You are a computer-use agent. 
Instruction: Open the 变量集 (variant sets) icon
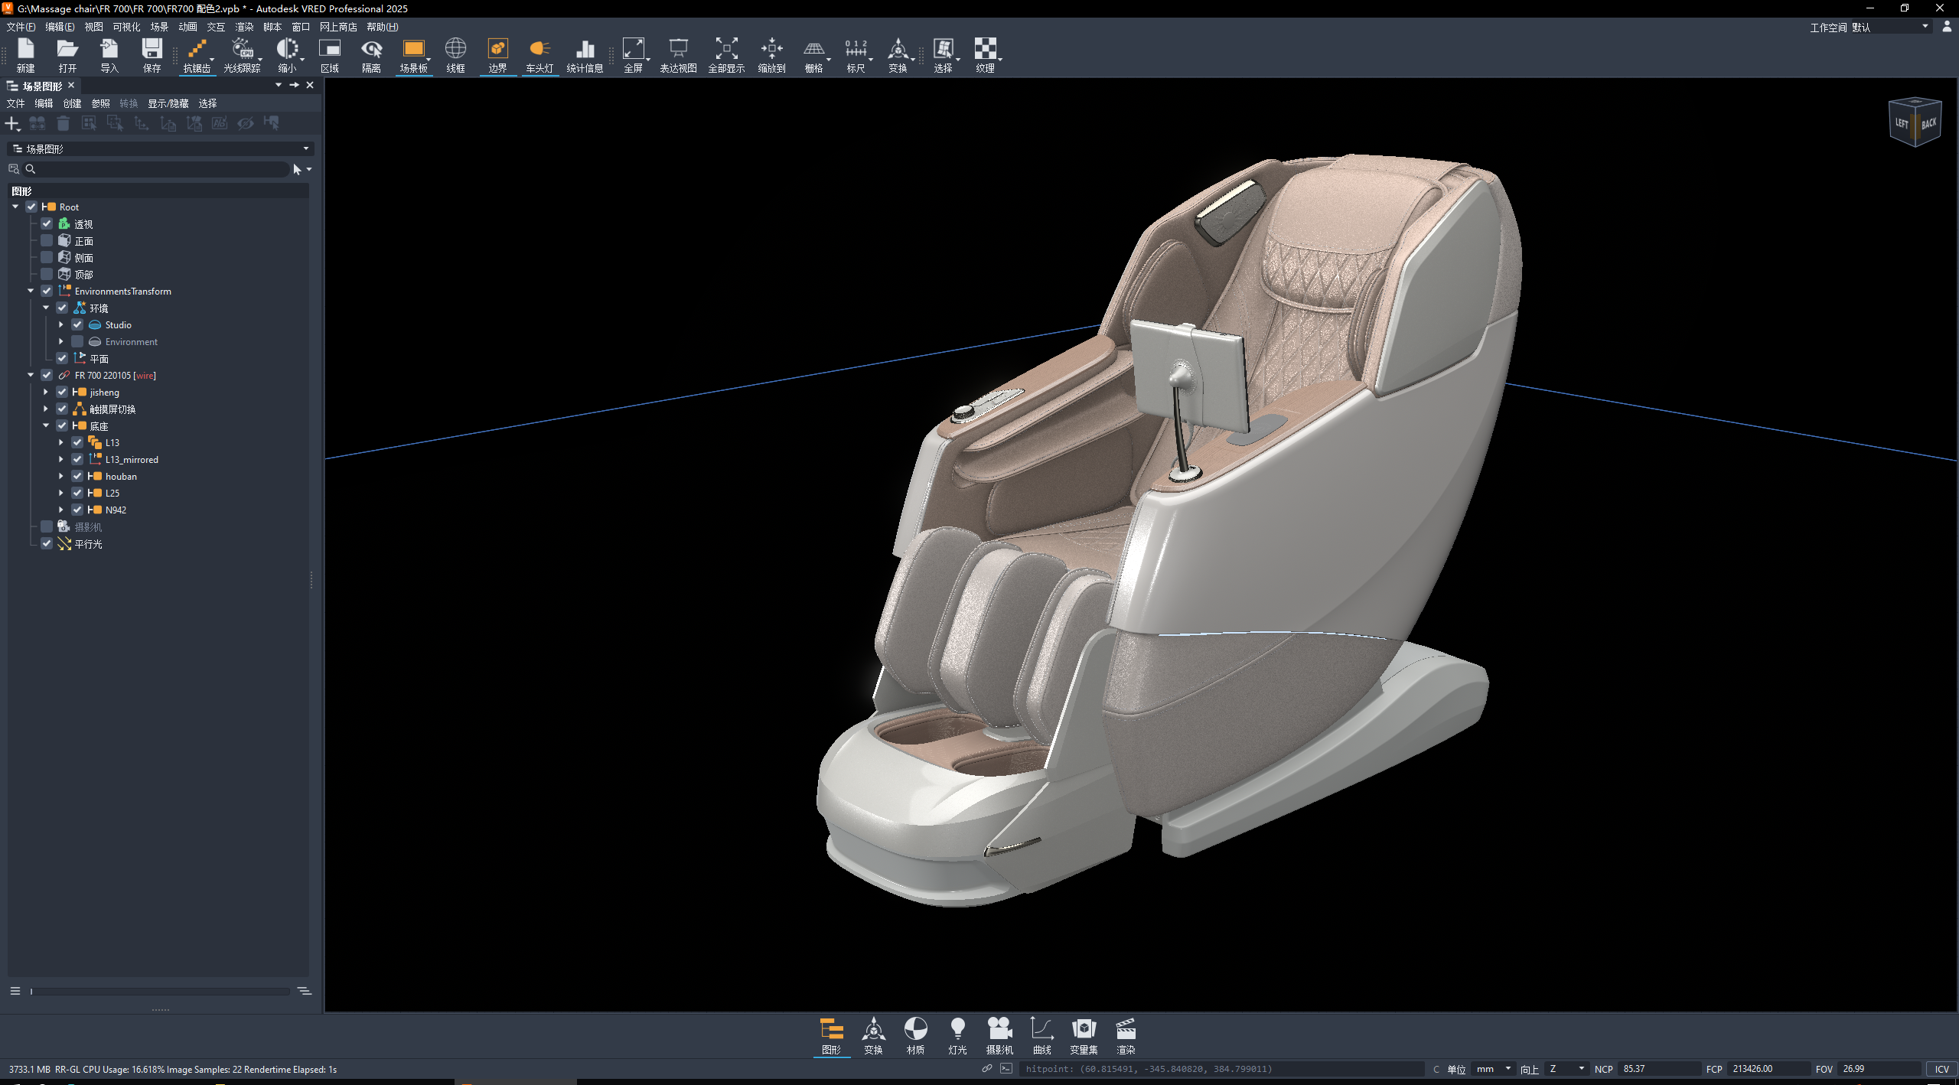[1084, 1034]
